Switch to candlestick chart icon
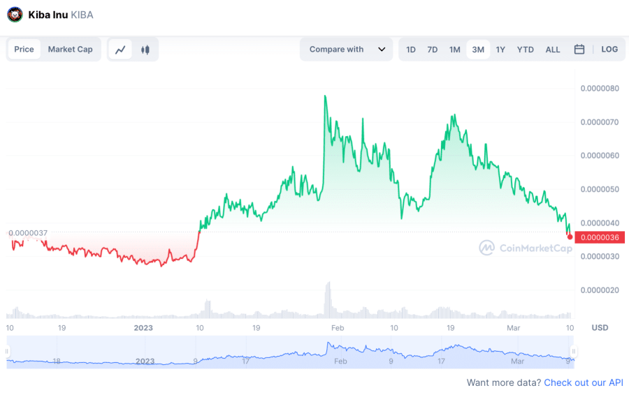Screen dimensions: 629x395 145,50
